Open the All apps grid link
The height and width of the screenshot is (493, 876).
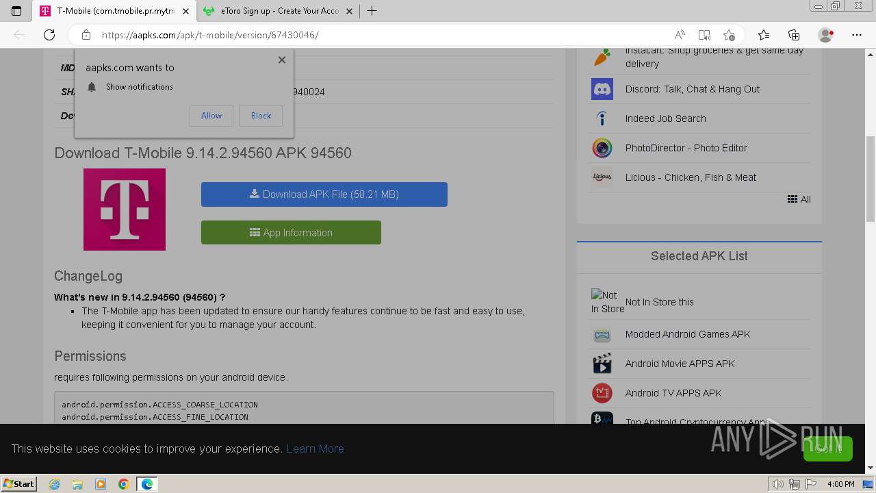[799, 199]
